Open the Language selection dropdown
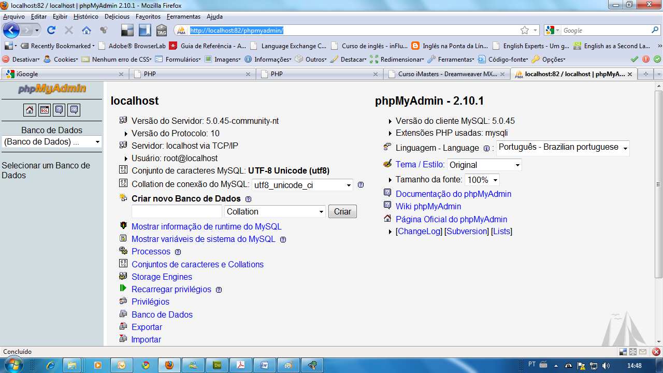This screenshot has height=373, width=663. (x=563, y=148)
